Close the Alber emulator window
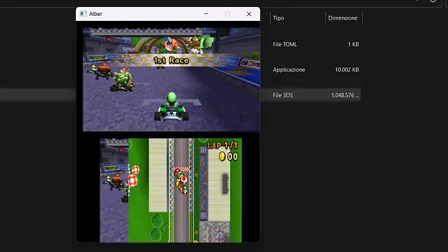 click(249, 14)
